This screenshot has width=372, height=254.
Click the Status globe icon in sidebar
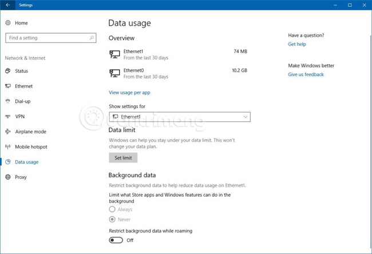[8, 71]
